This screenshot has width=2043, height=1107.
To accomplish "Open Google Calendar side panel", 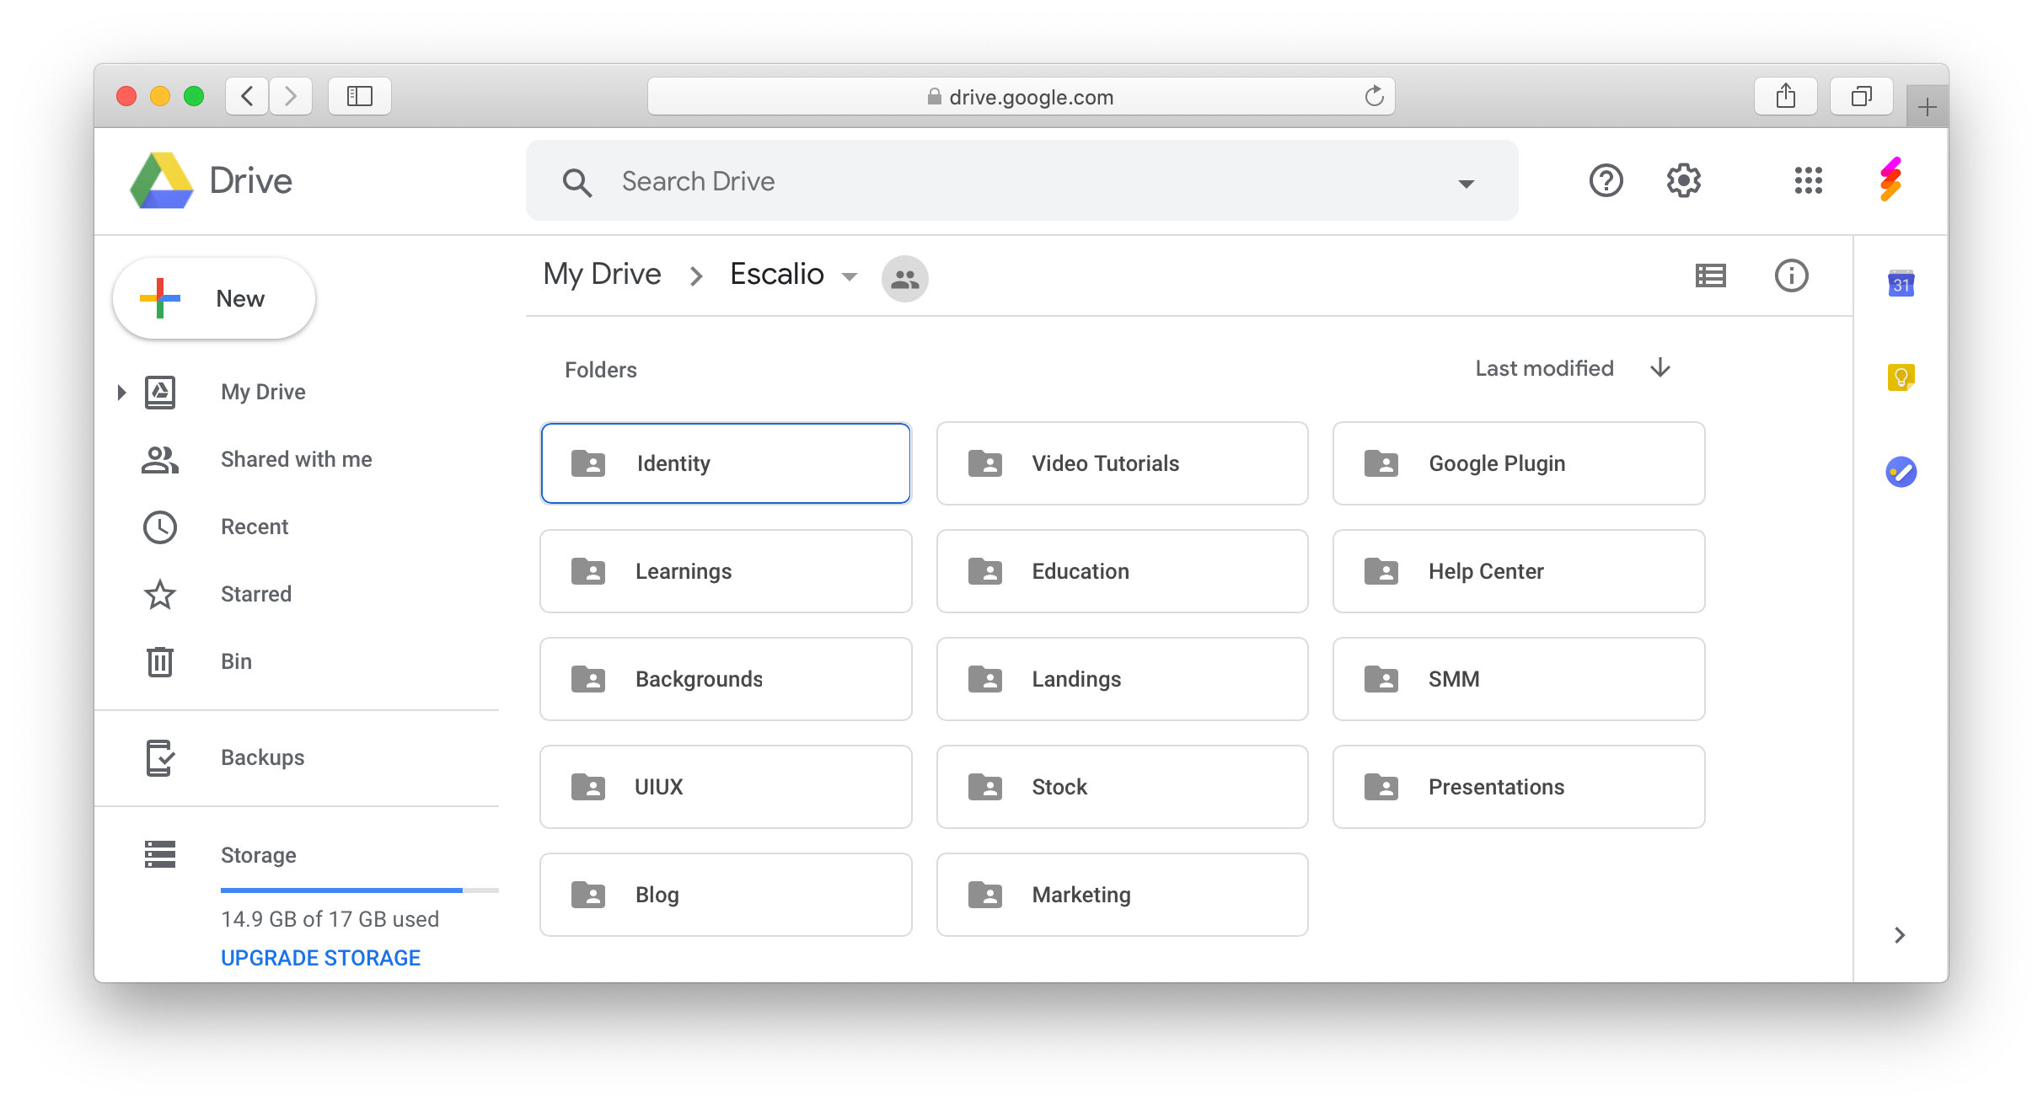I will click(1901, 284).
